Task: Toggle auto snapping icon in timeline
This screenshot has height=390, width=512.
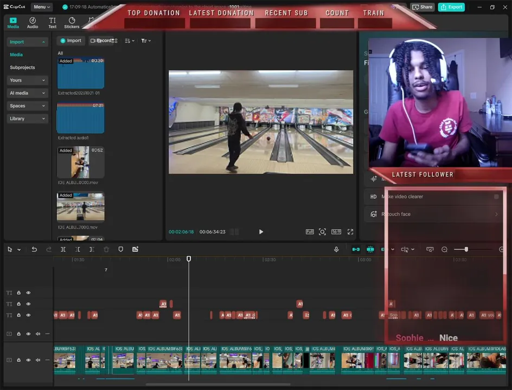Action: [370, 250]
